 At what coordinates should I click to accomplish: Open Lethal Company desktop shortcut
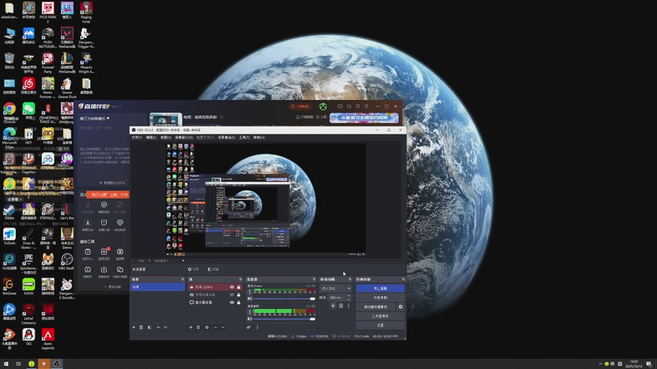(29, 315)
